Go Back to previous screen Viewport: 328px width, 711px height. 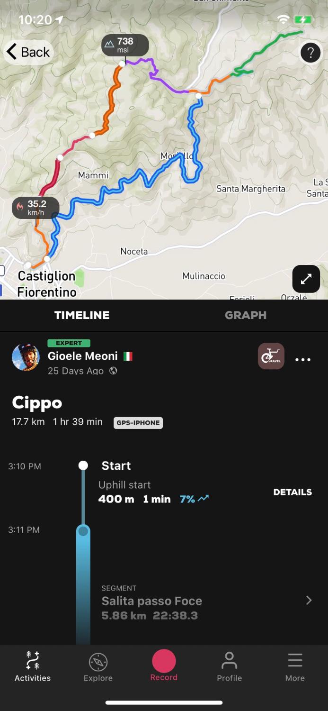pos(28,52)
